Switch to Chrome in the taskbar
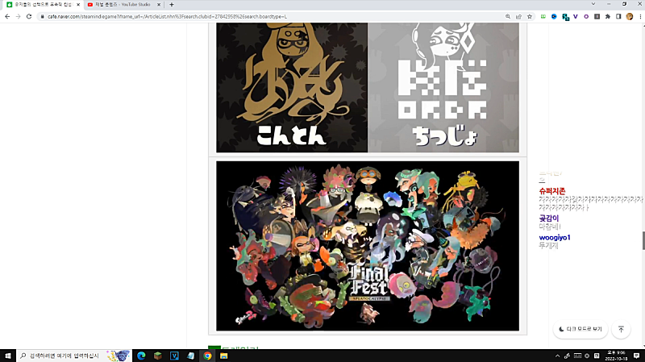The height and width of the screenshot is (362, 645). [x=207, y=356]
